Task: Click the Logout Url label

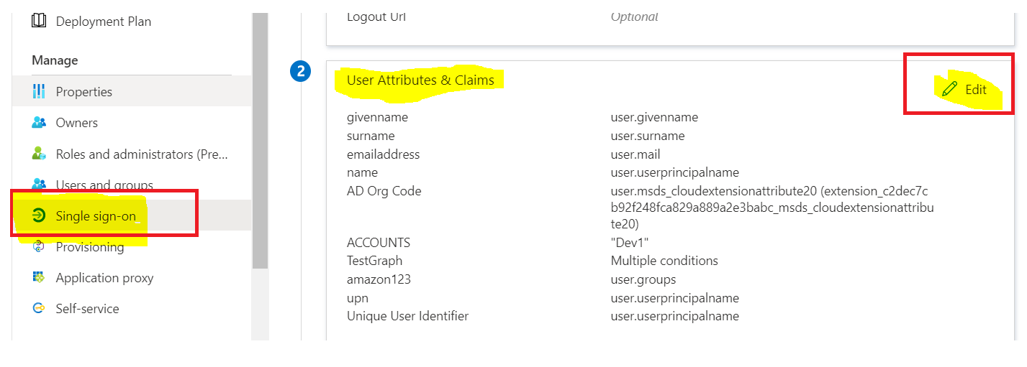Action: 376,17
